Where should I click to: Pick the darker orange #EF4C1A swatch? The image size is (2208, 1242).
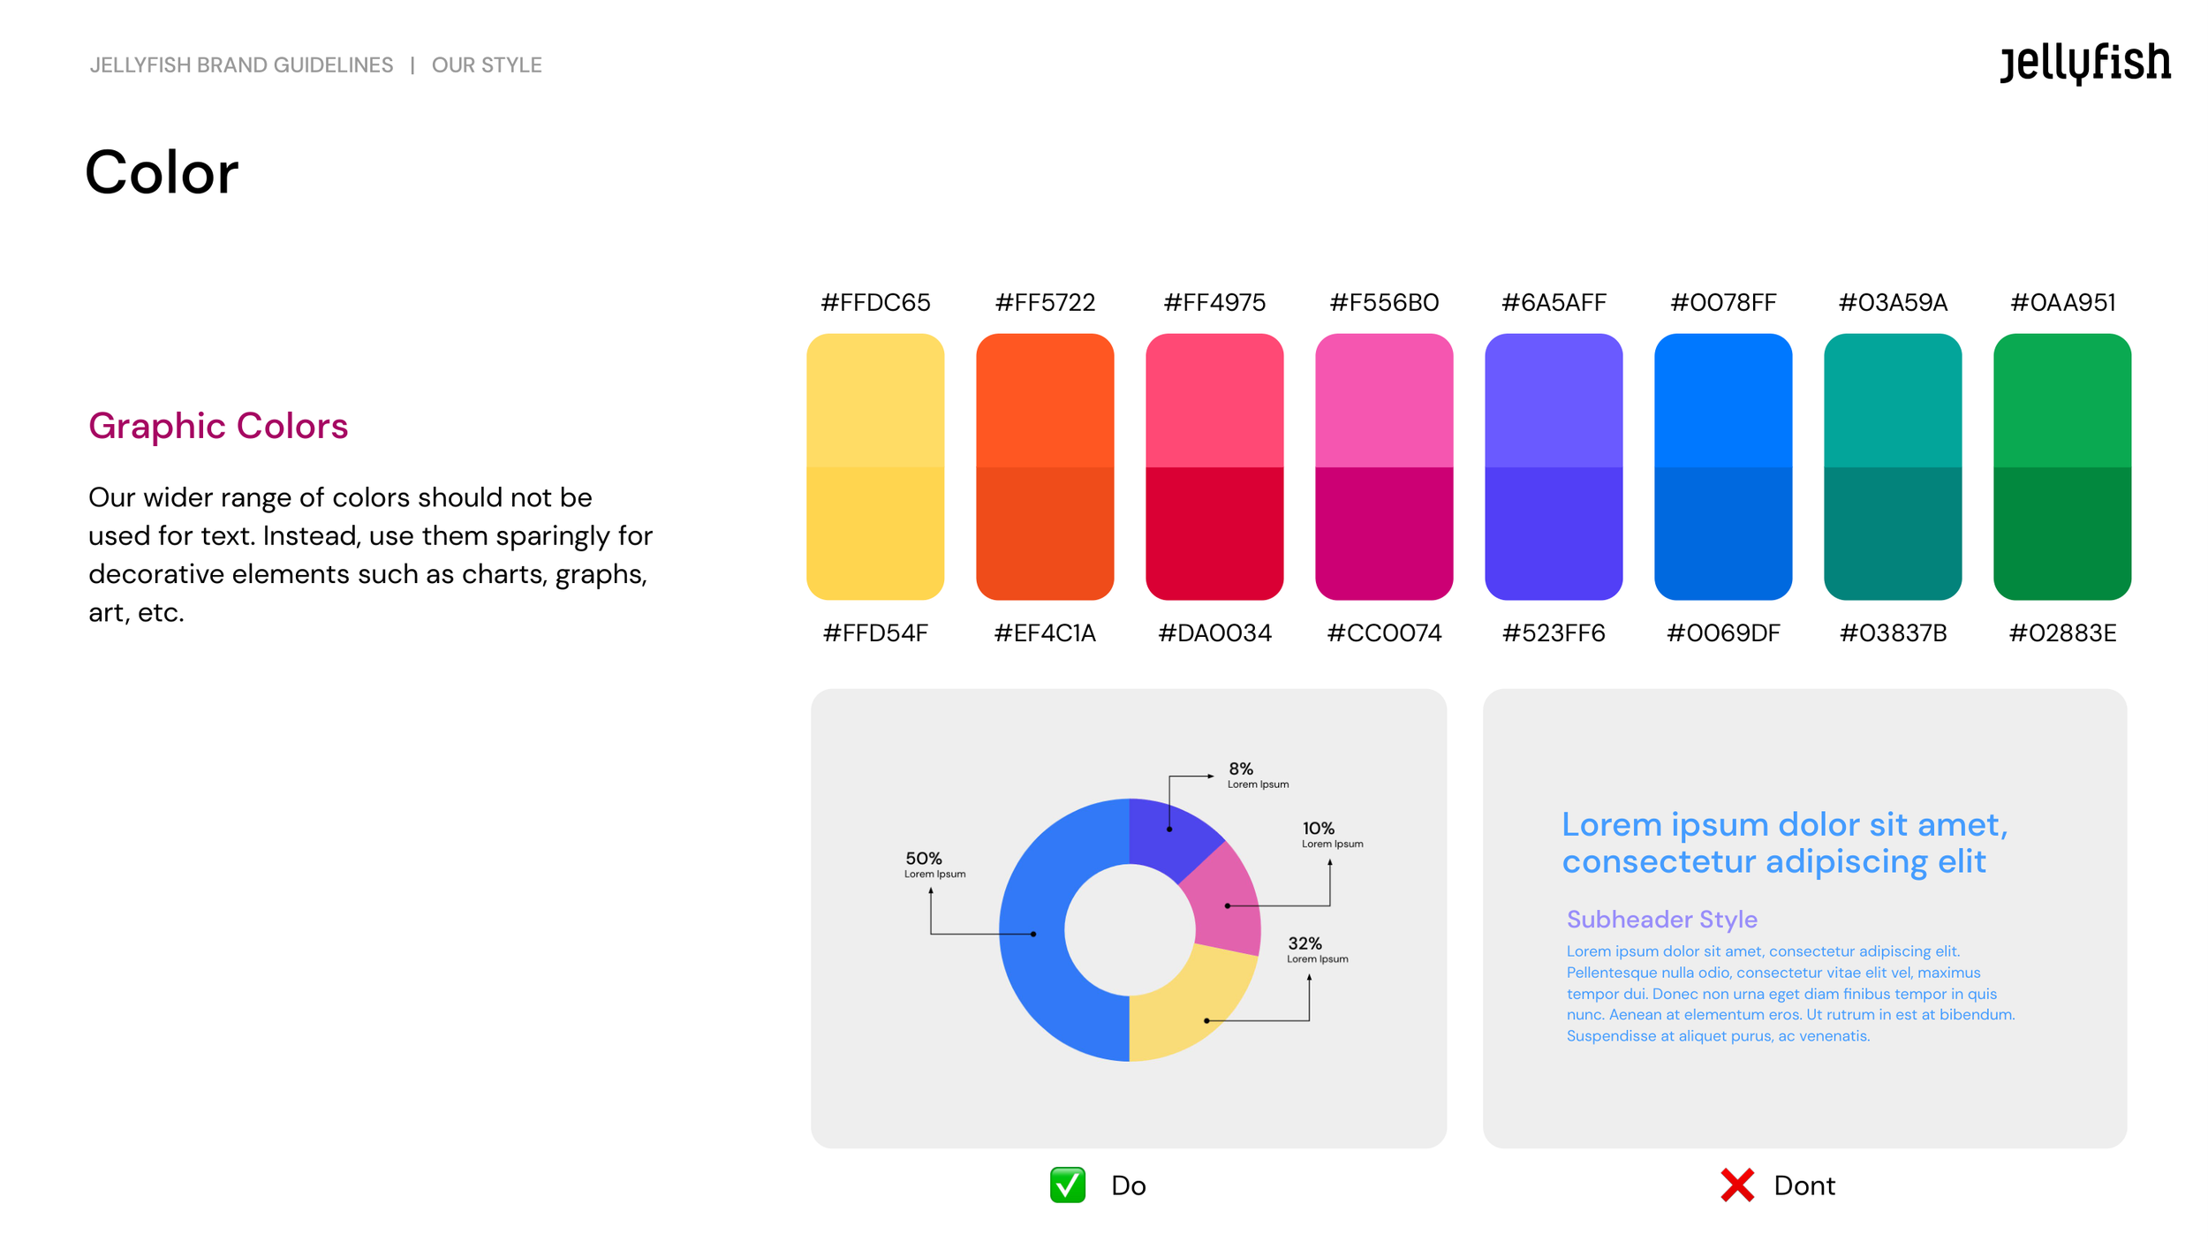click(1045, 534)
